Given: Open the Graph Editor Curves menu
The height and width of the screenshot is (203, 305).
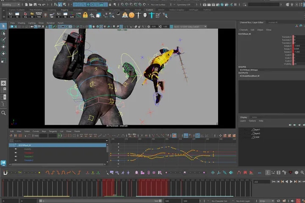Looking at the screenshot, I should coord(36,132).
